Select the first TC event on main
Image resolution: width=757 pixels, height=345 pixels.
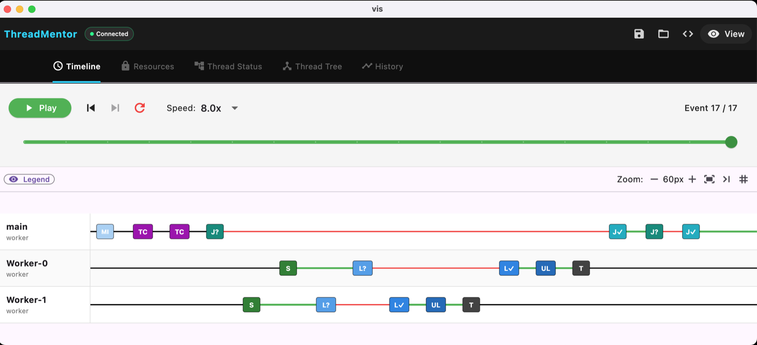coord(143,232)
